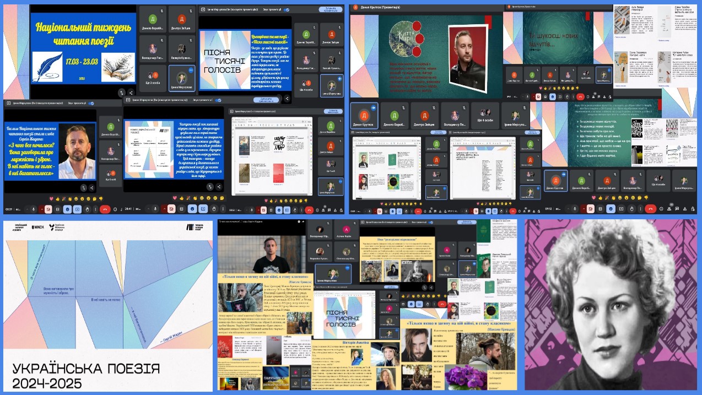Raise hand in the 'розстріляне відродження' meeting toolbar

[427, 304]
